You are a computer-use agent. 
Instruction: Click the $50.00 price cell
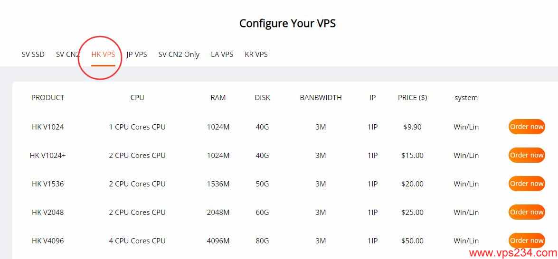pos(413,240)
